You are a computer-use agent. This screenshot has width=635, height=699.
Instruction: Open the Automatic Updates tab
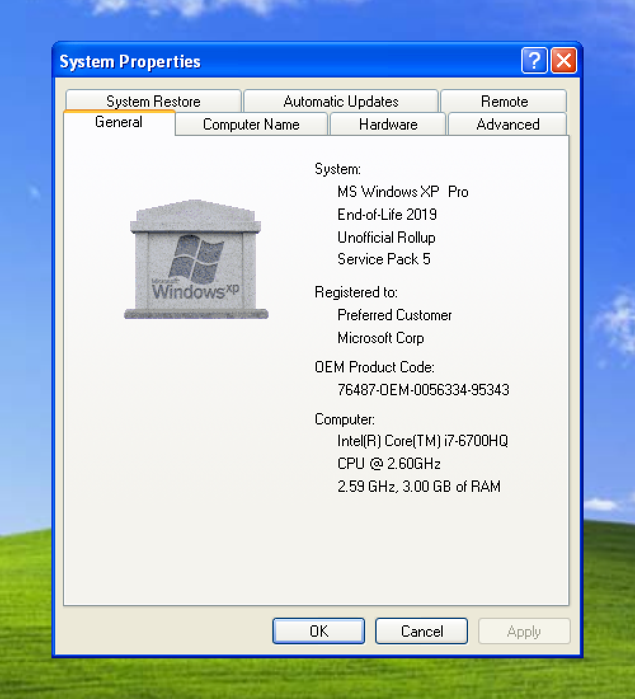(x=340, y=101)
